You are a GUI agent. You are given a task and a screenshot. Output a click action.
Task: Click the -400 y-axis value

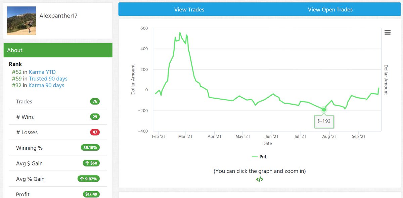[143, 131]
